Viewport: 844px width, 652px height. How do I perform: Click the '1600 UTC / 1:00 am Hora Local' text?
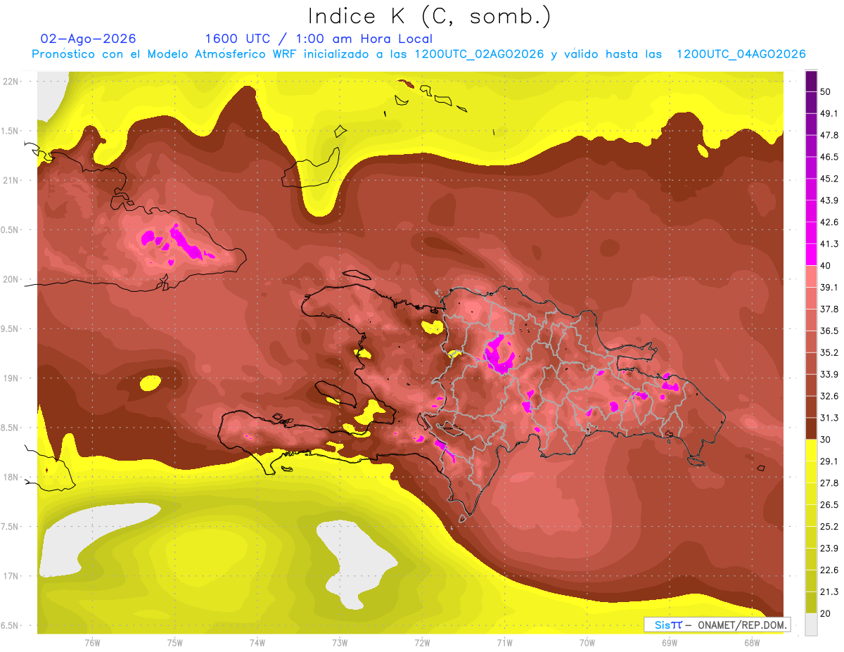(319, 39)
